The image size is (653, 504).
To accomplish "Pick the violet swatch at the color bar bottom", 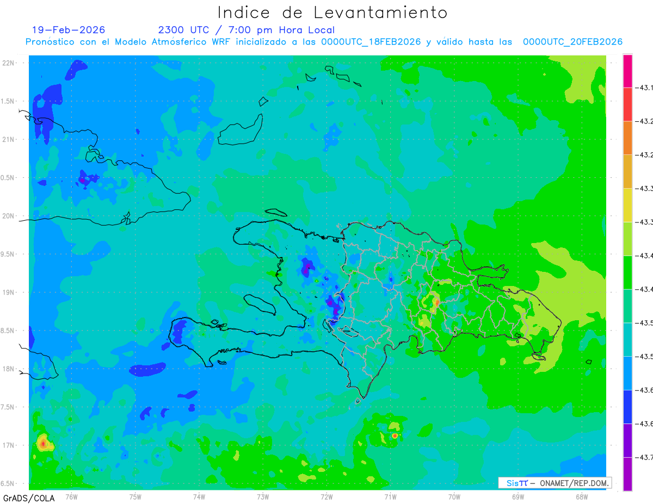I will 627,474.
